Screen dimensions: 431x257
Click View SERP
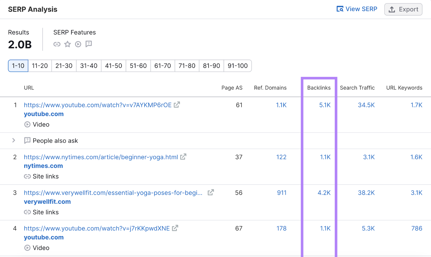[357, 9]
